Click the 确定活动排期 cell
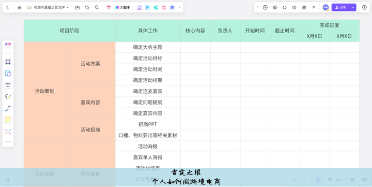372x187 pixels. pos(148,80)
